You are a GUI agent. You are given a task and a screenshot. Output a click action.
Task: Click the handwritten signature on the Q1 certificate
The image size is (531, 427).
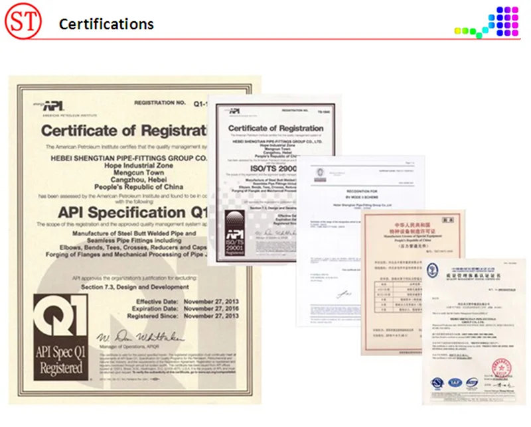click(141, 337)
